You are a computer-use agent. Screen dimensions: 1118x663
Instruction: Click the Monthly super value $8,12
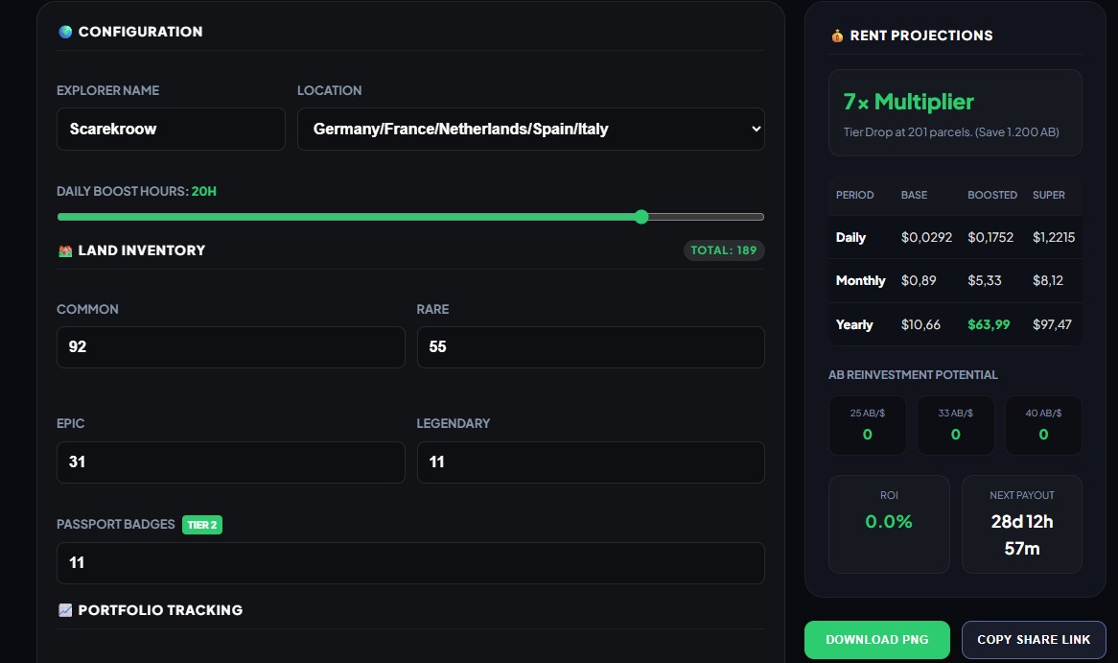pos(1047,280)
